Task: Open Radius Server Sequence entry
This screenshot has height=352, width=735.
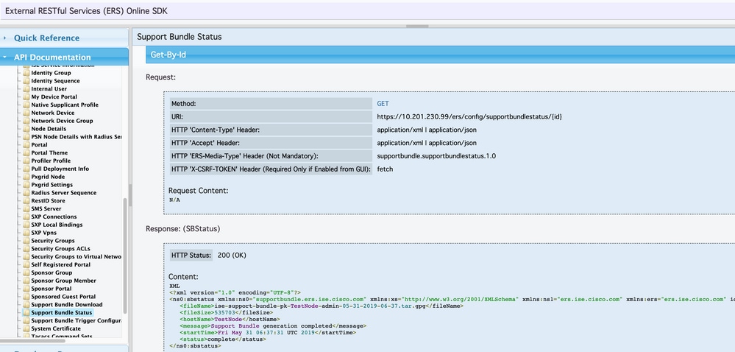Action: point(64,192)
